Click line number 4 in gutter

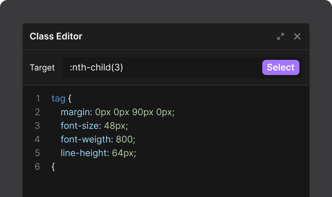(x=37, y=139)
